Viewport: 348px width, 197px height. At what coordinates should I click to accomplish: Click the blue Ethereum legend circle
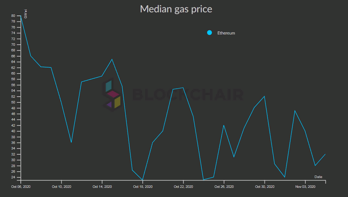point(210,33)
